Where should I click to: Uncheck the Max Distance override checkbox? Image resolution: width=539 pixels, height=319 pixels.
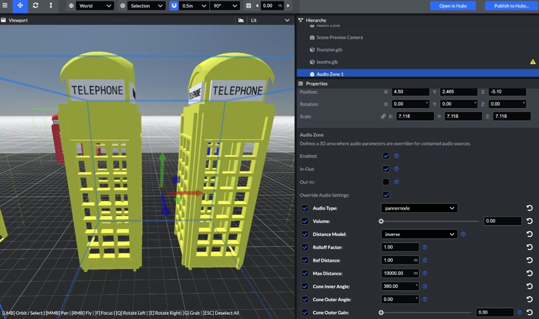pyautogui.click(x=305, y=273)
